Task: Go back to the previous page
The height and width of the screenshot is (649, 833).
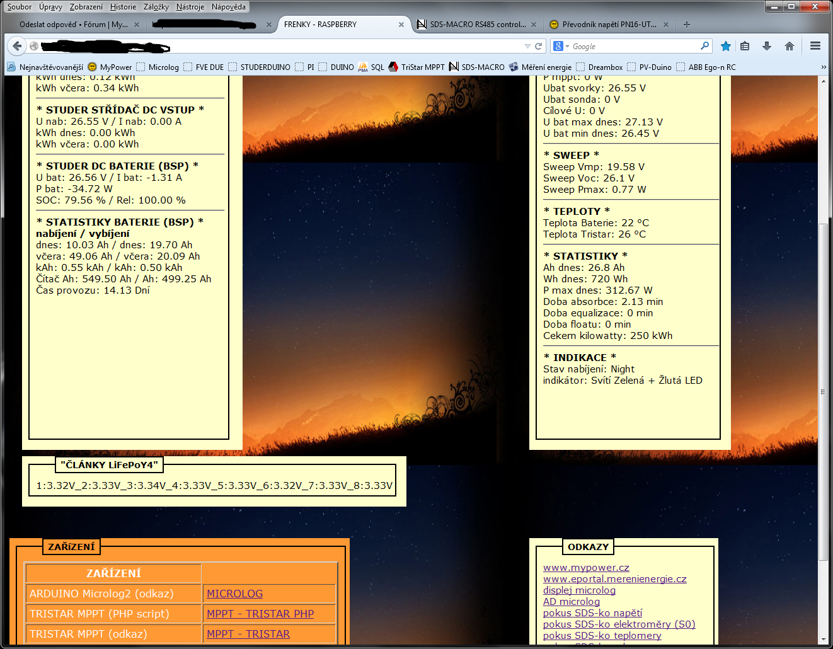Action: [x=17, y=46]
